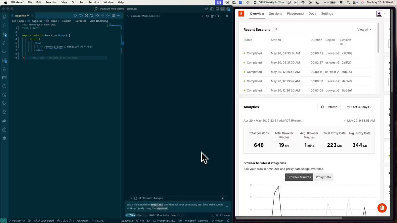397x223 pixels.
Task: Click Browserbase orange logo icon
Action: [x=241, y=14]
